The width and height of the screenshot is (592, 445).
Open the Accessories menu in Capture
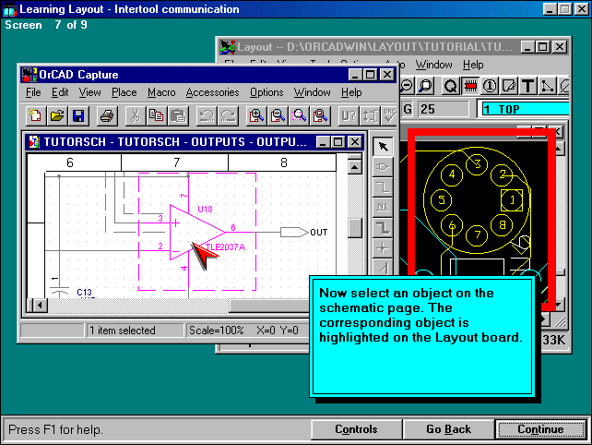pos(212,92)
